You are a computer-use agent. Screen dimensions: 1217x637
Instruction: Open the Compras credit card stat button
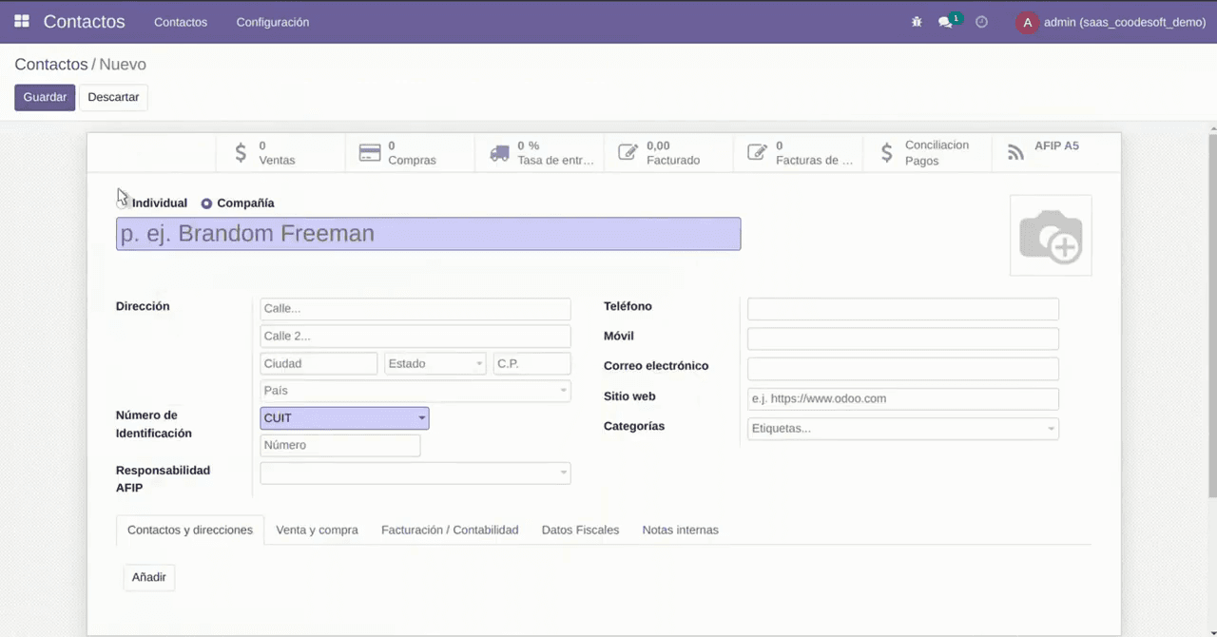click(411, 153)
